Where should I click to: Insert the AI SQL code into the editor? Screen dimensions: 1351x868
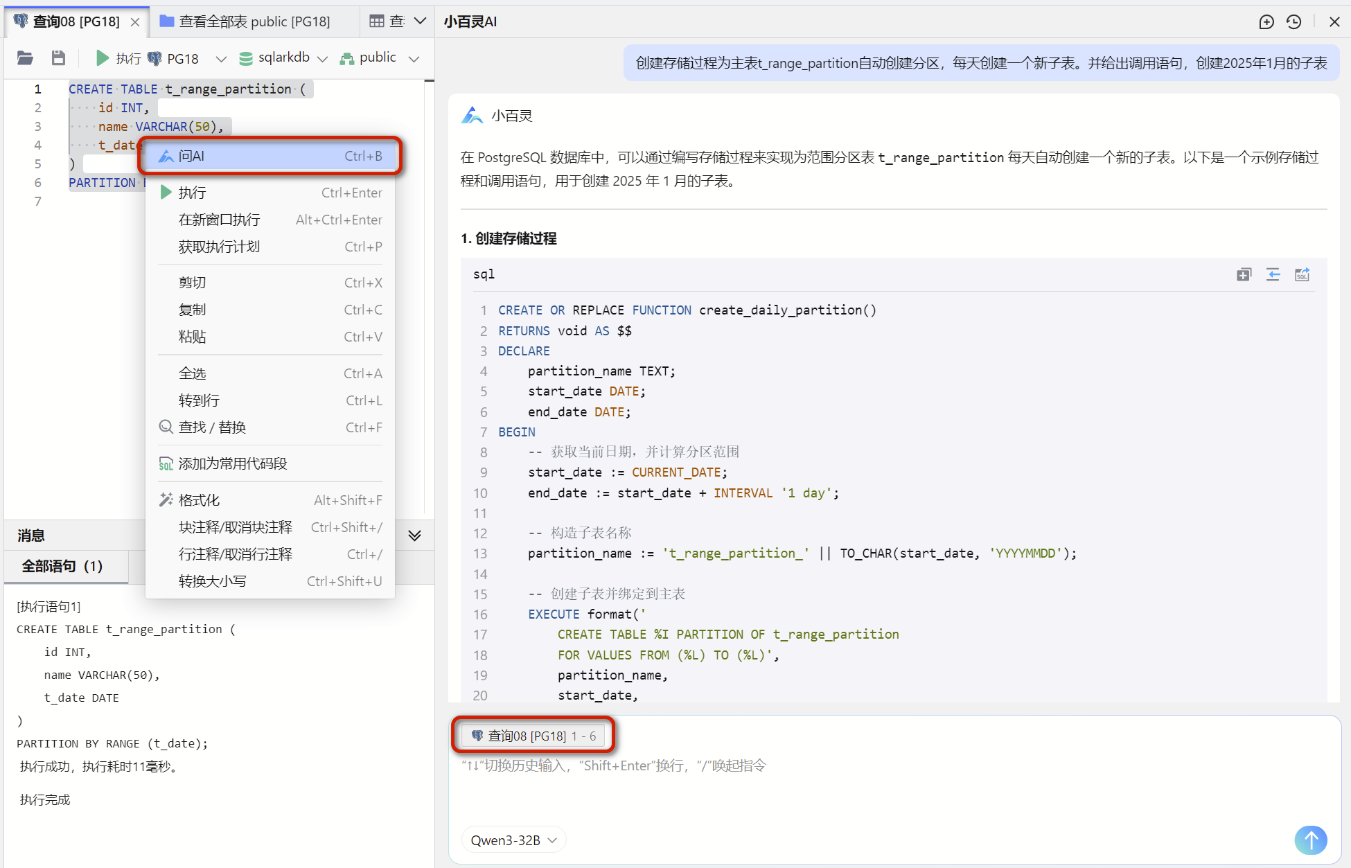pos(1274,274)
